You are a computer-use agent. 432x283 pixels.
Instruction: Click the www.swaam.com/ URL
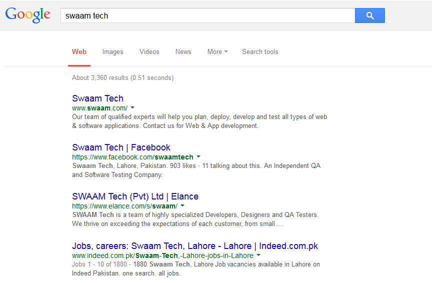[x=99, y=108]
